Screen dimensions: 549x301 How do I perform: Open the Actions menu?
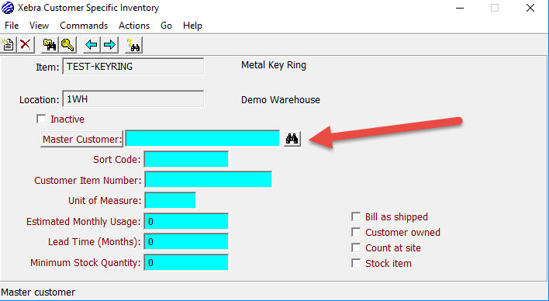(x=134, y=26)
